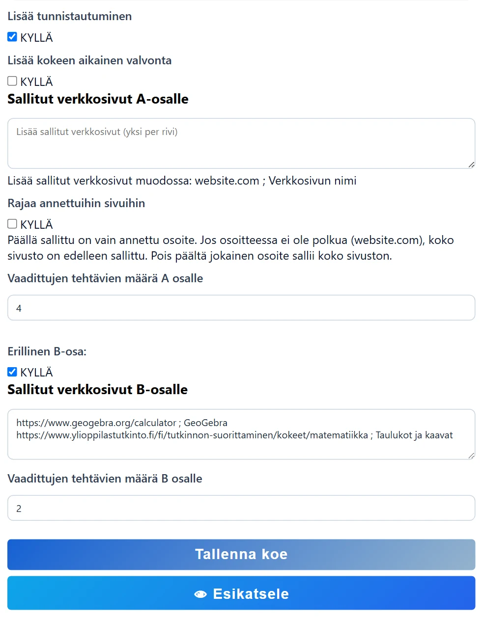Viewport: 483px width, 617px height.
Task: Click the resize handle of B-osalle textarea
Action: click(471, 456)
